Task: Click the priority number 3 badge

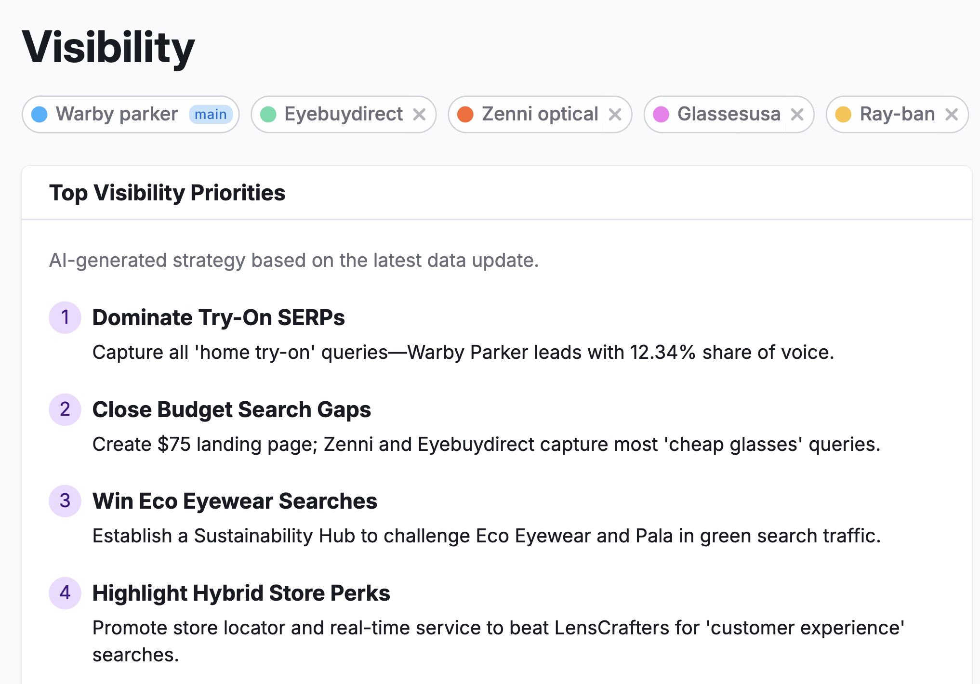Action: click(x=65, y=501)
